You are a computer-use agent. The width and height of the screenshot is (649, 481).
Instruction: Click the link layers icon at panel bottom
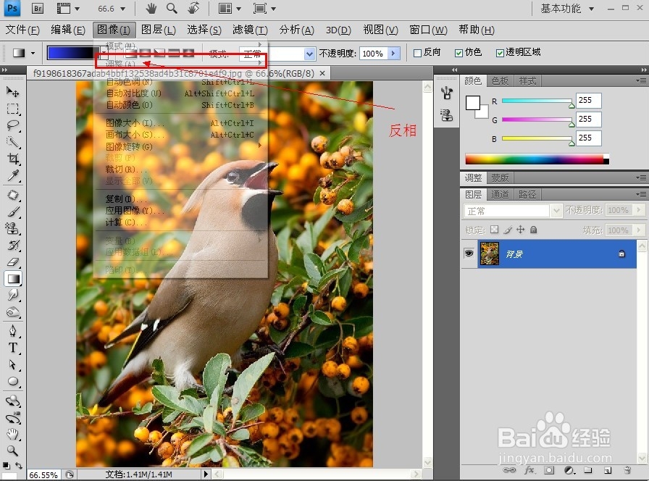509,470
